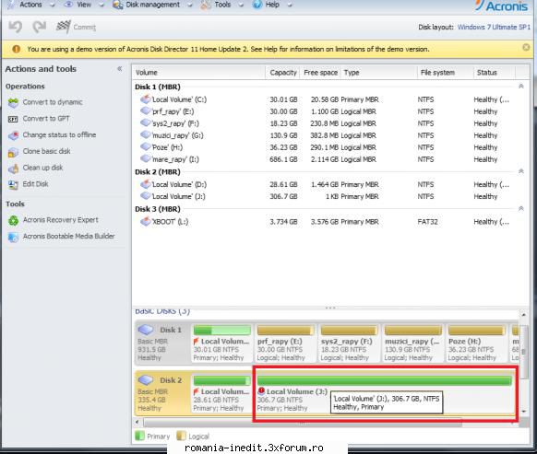The height and width of the screenshot is (454, 537).
Task: Click Disk 1 drive icon in disk map
Action: point(146,330)
